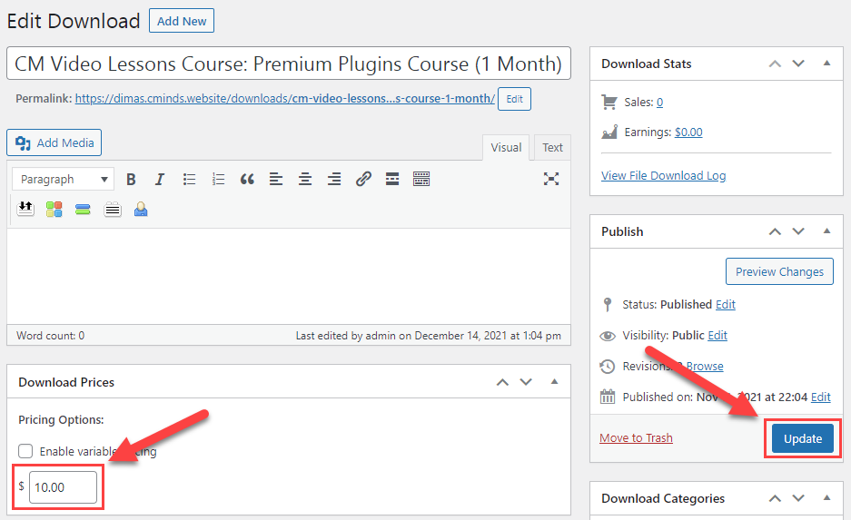Collapse the Download Stats panel
851x520 pixels.
826,63
